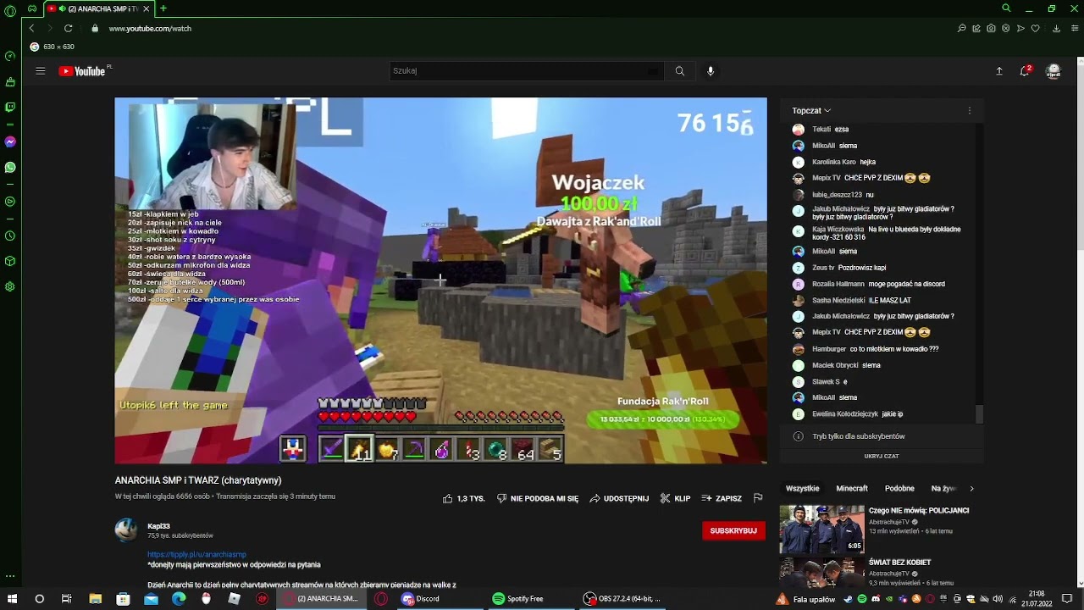Open the GX Control sidebar icon
This screenshot has width=1084, height=610.
tap(10, 56)
